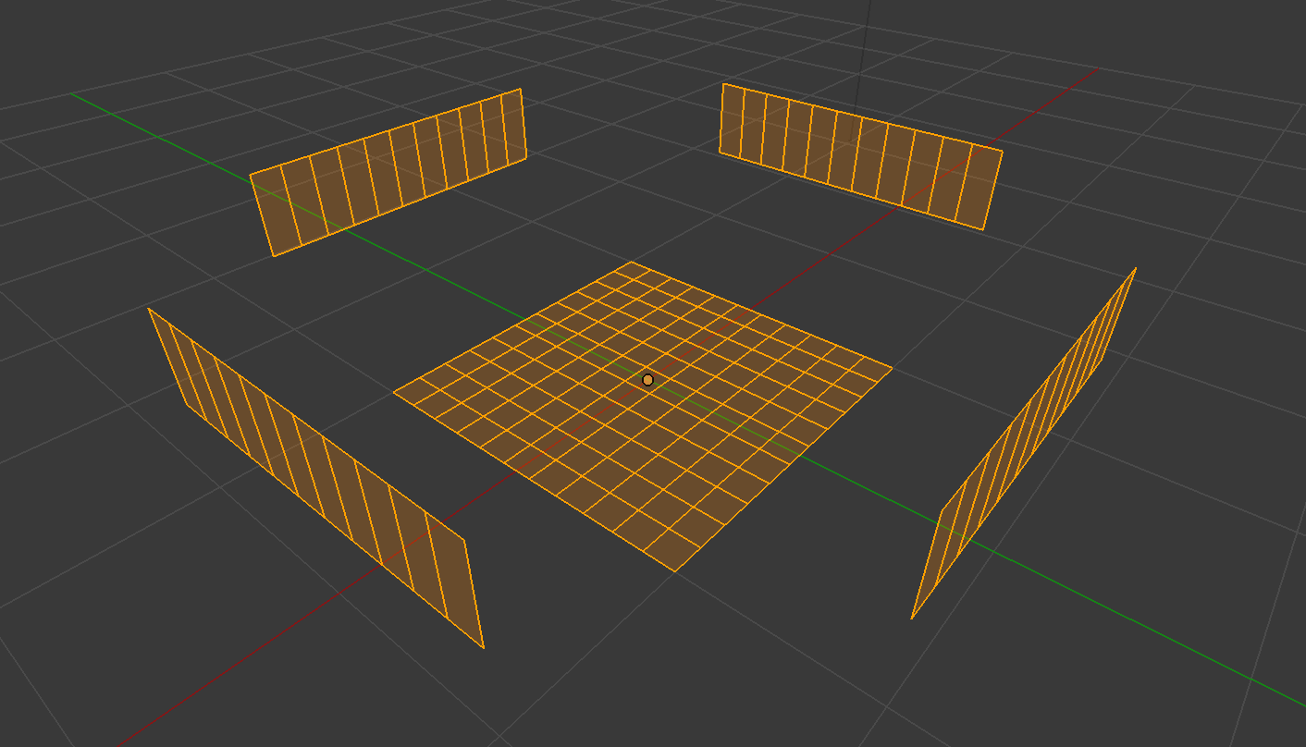Viewport: 1306px width, 747px height.
Task: Click bottom-right corner of front-left wall
Action: tap(484, 647)
